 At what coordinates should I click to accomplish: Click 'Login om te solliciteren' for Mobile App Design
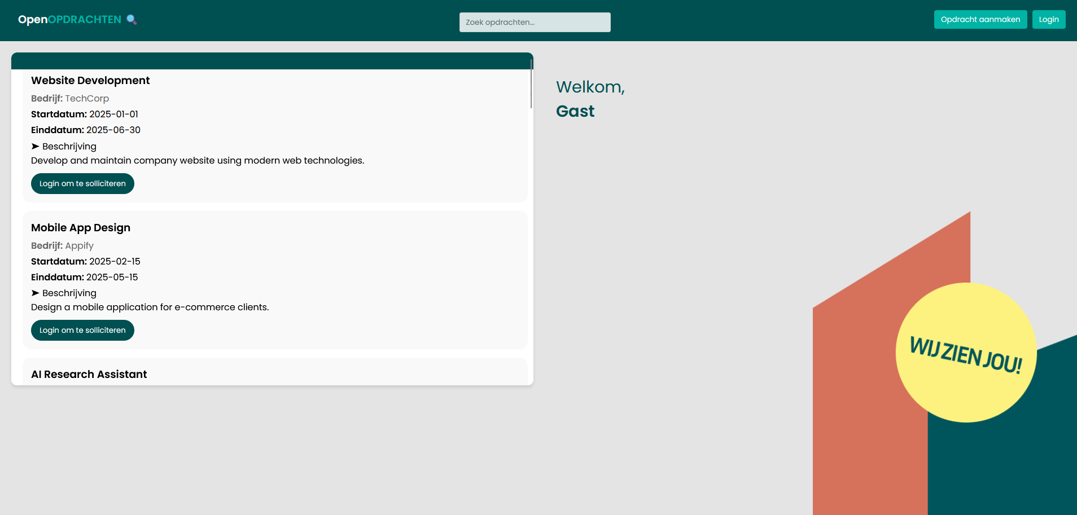click(x=82, y=330)
